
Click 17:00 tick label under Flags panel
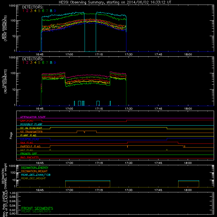coord(69,163)
